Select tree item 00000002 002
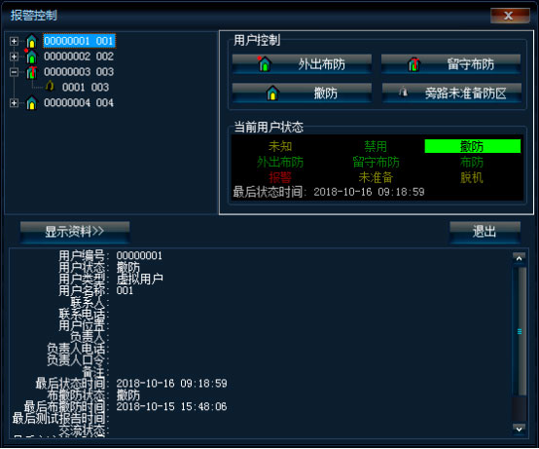The width and height of the screenshot is (539, 449). click(x=79, y=56)
